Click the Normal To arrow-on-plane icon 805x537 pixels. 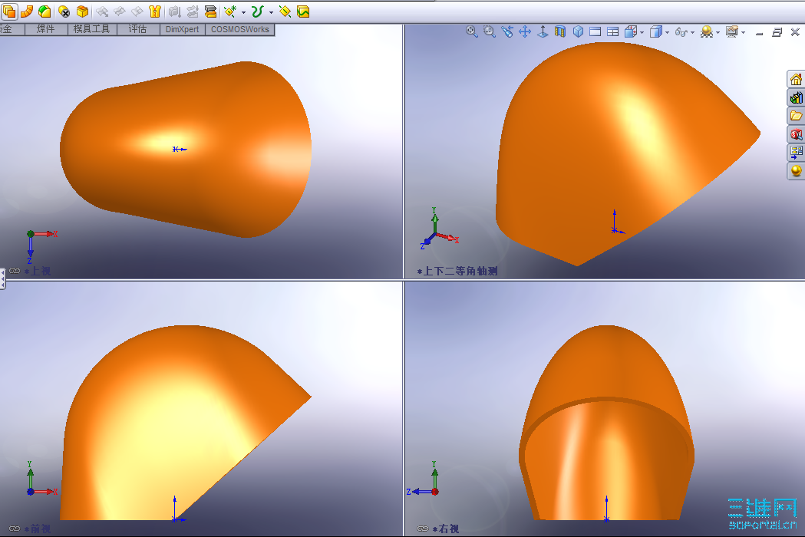coord(543,31)
